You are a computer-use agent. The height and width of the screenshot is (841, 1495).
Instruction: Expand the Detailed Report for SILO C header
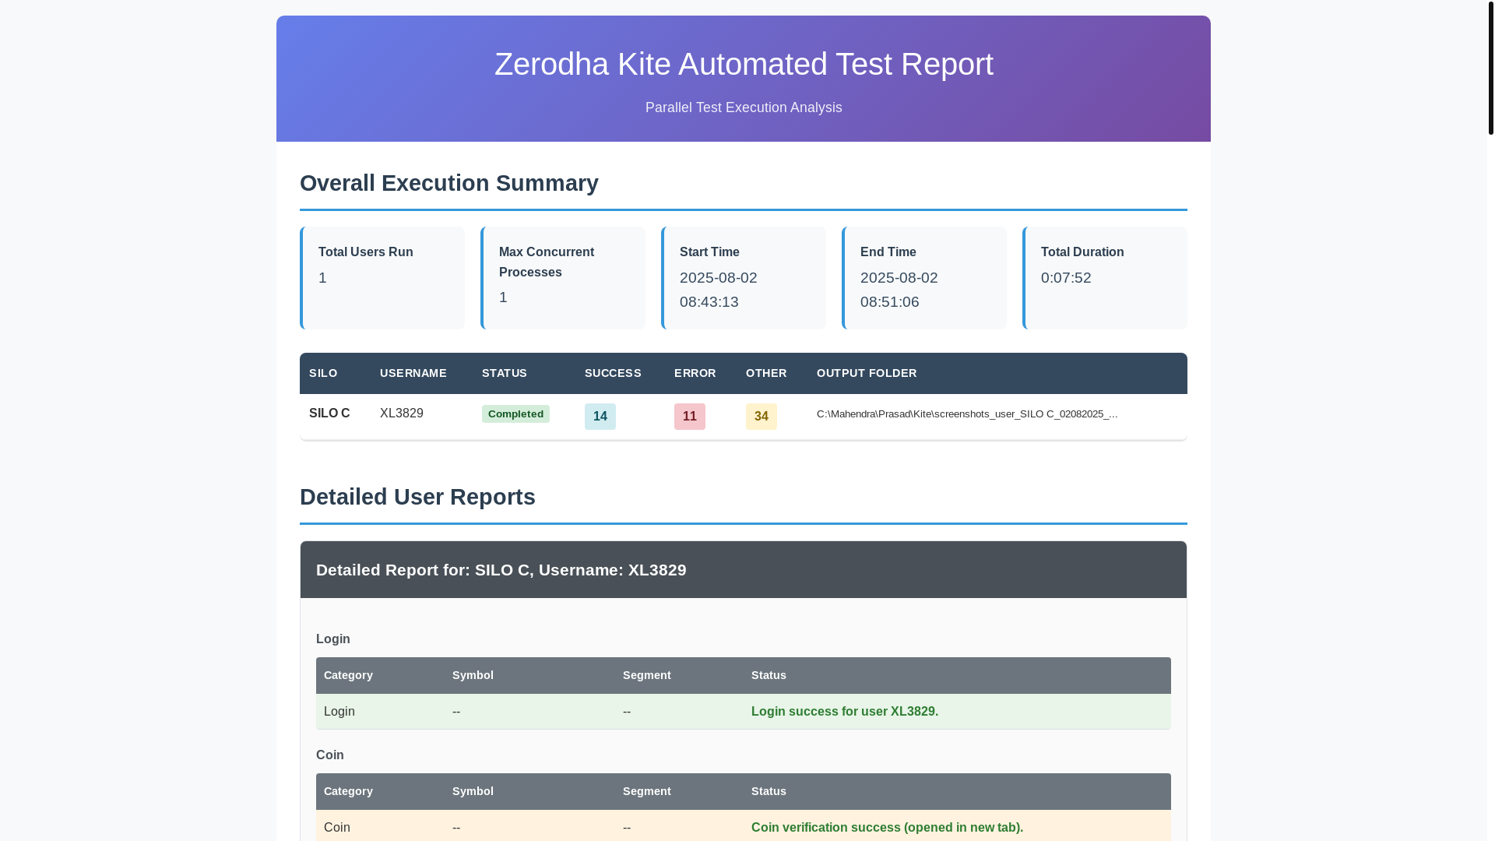click(x=744, y=570)
